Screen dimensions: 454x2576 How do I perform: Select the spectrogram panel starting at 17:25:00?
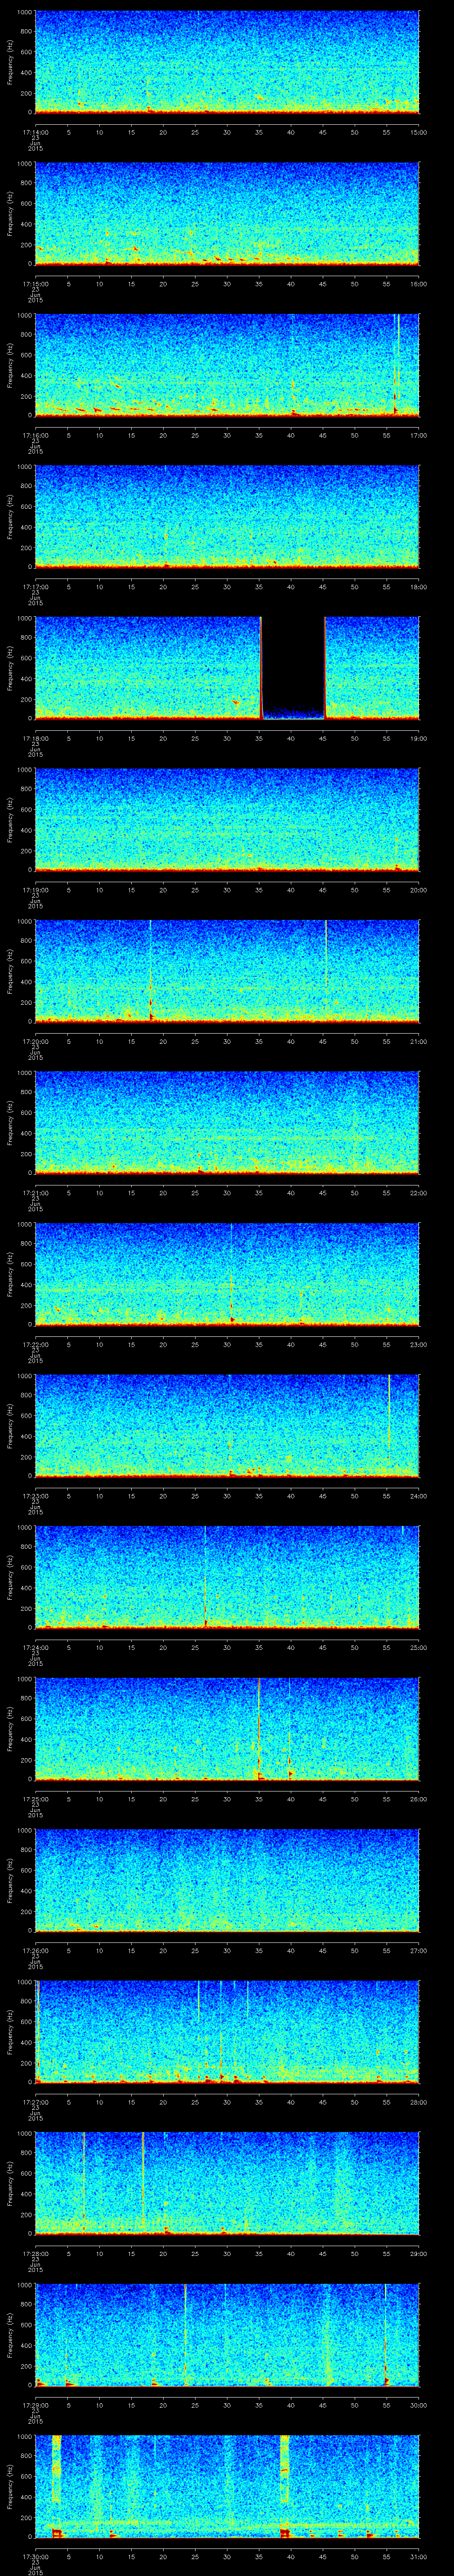point(227,1728)
